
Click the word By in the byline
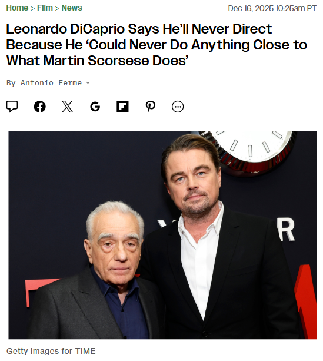[x=11, y=82]
